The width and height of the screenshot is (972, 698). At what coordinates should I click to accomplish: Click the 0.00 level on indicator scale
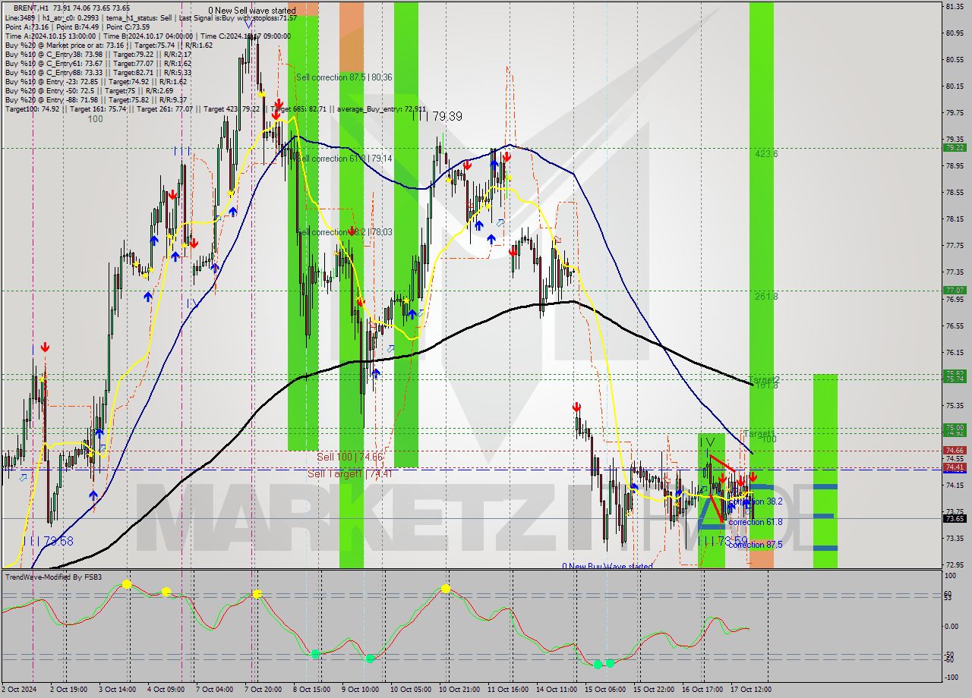(952, 626)
